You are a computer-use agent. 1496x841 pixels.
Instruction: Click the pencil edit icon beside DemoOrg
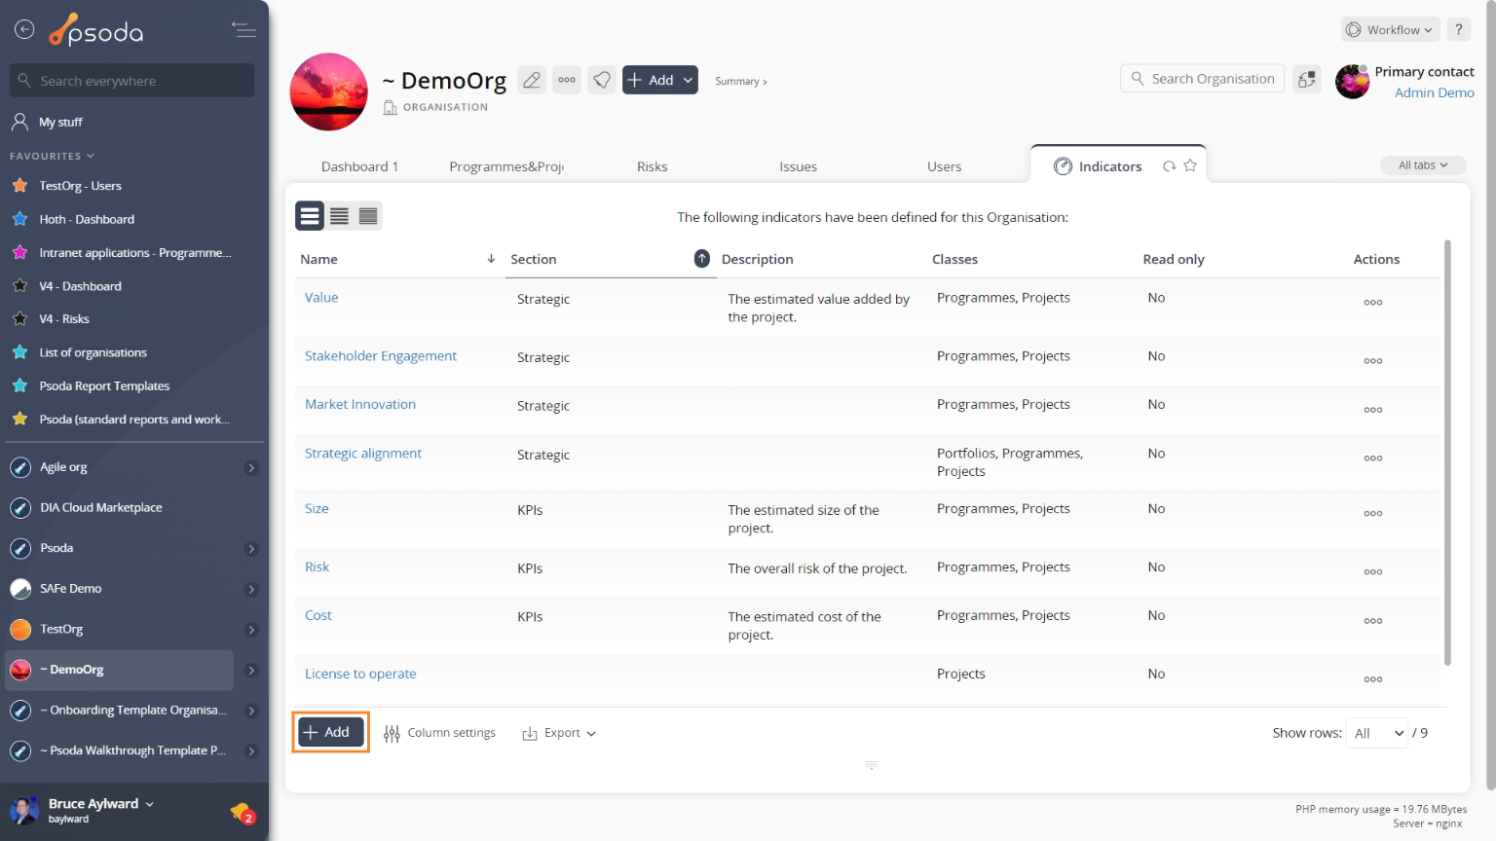click(531, 81)
